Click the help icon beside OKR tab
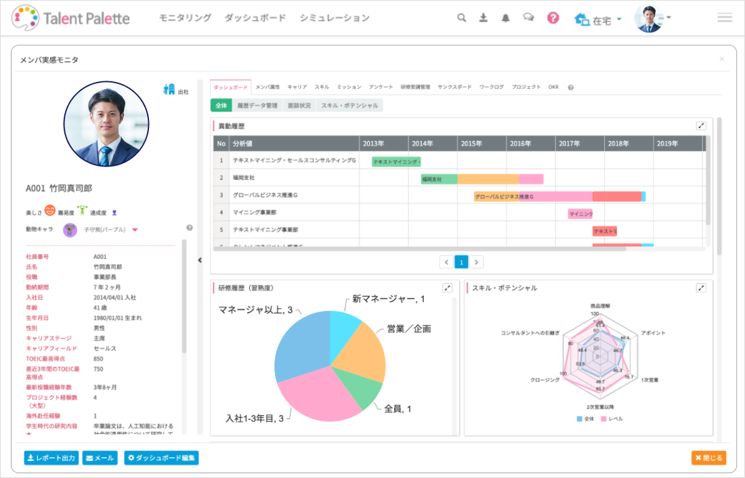 [571, 87]
